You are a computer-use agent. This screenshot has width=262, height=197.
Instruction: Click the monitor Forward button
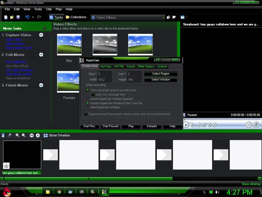tap(215, 125)
